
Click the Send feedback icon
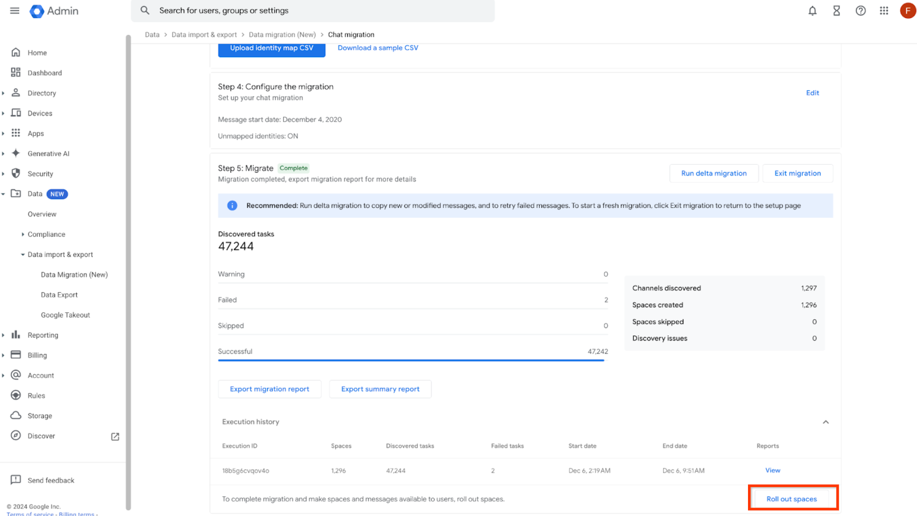[x=16, y=480]
